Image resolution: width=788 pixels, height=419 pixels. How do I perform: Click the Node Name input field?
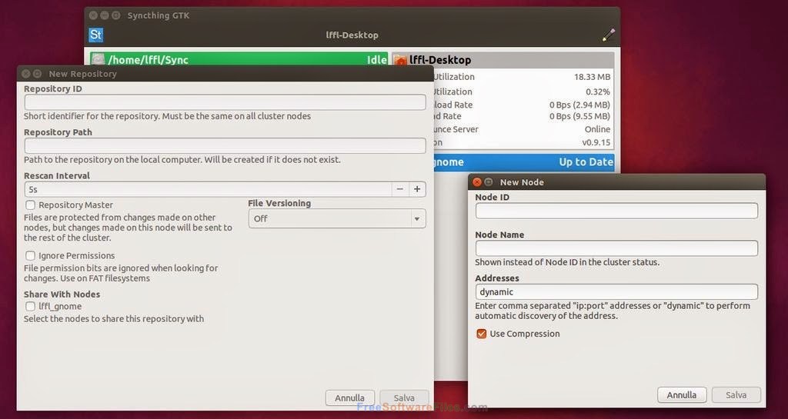click(616, 248)
